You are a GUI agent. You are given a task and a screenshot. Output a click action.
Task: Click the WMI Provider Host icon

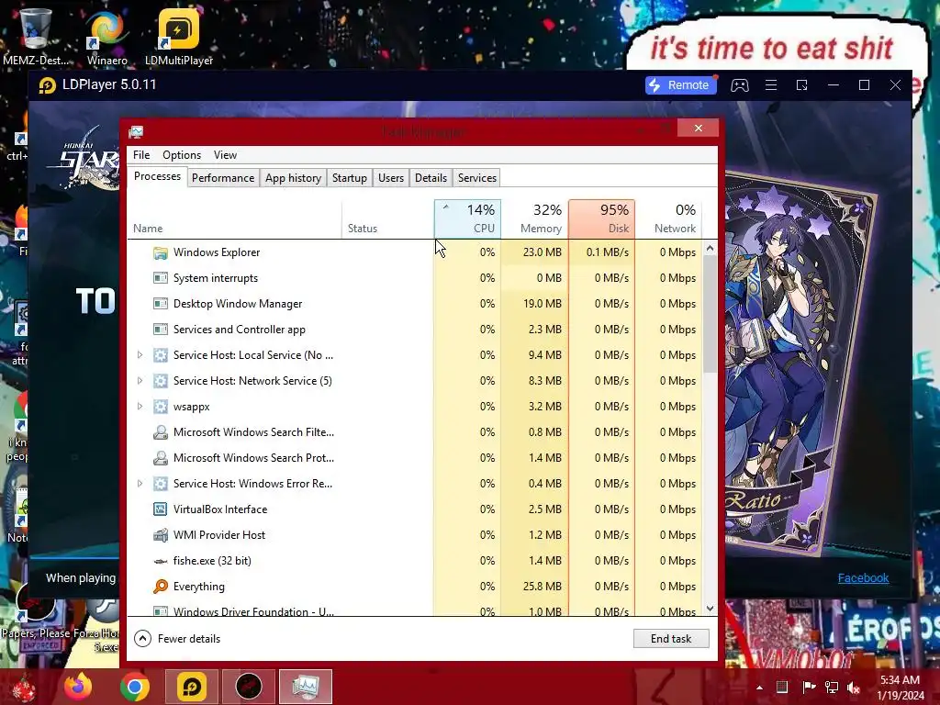pyautogui.click(x=160, y=535)
